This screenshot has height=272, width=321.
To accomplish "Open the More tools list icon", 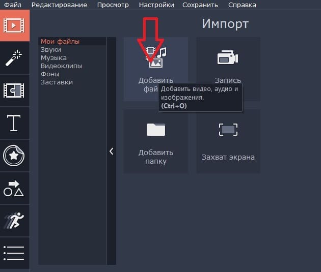I will click(x=13, y=253).
